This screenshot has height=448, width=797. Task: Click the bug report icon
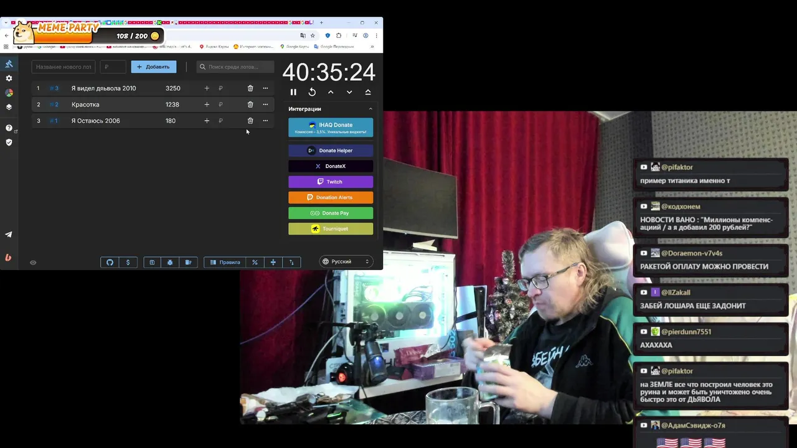click(170, 263)
